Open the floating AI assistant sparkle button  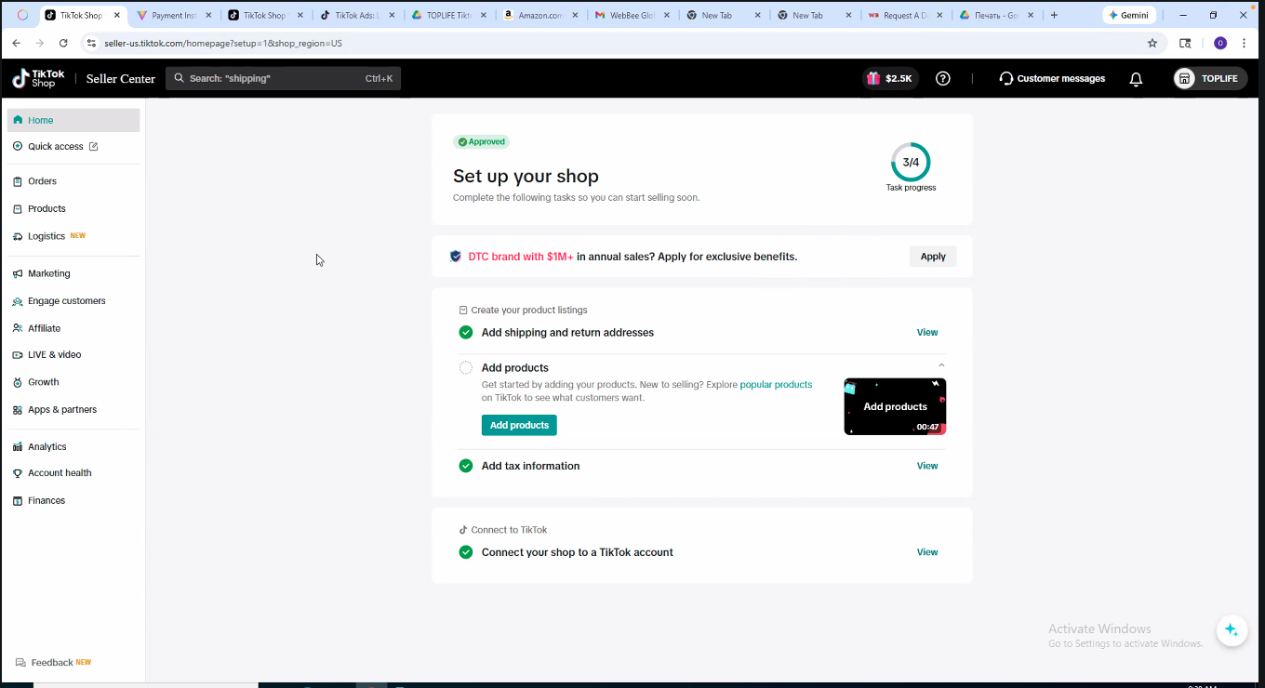tap(1231, 630)
